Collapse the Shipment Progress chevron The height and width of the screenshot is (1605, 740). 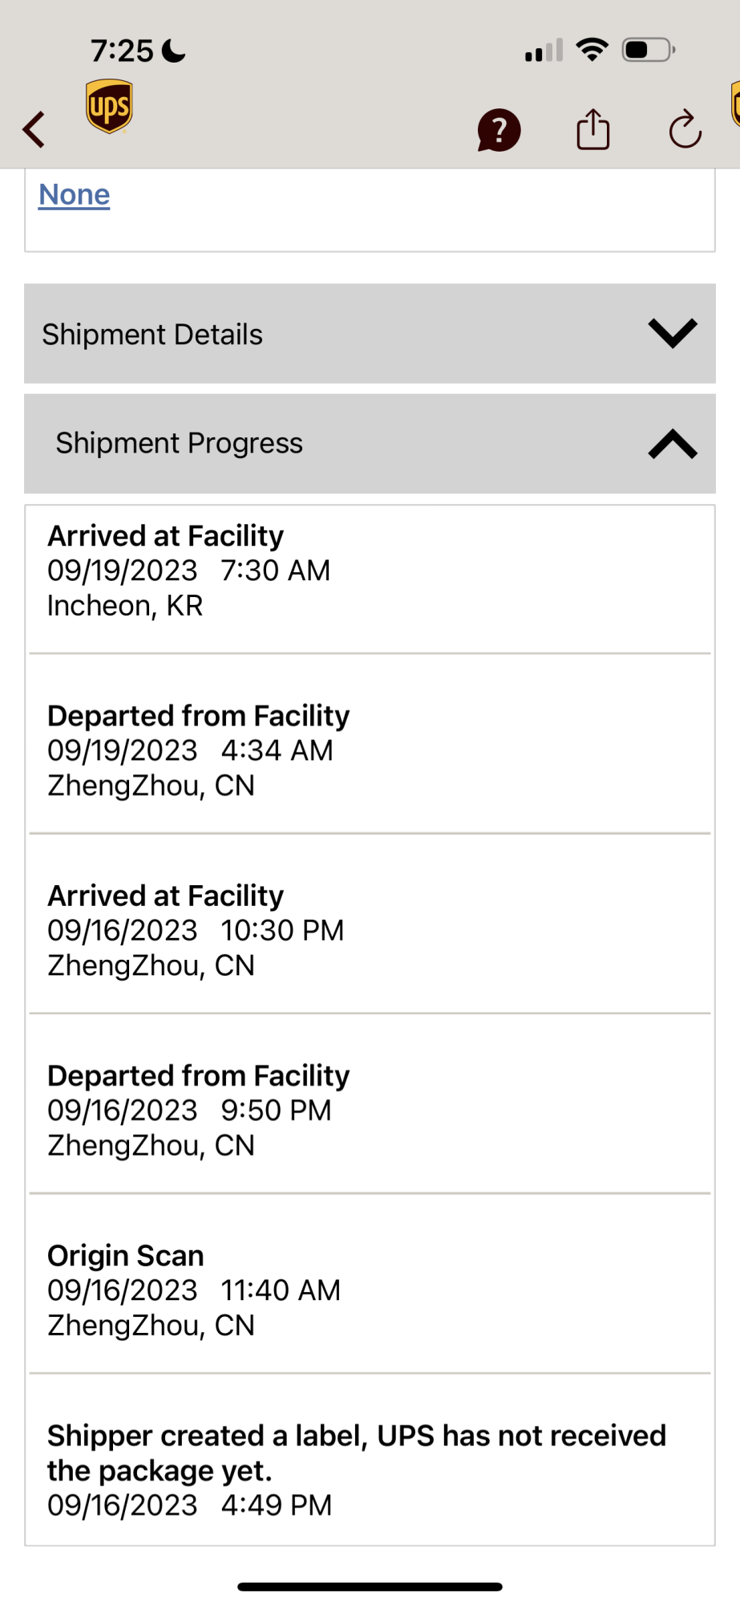[673, 444]
